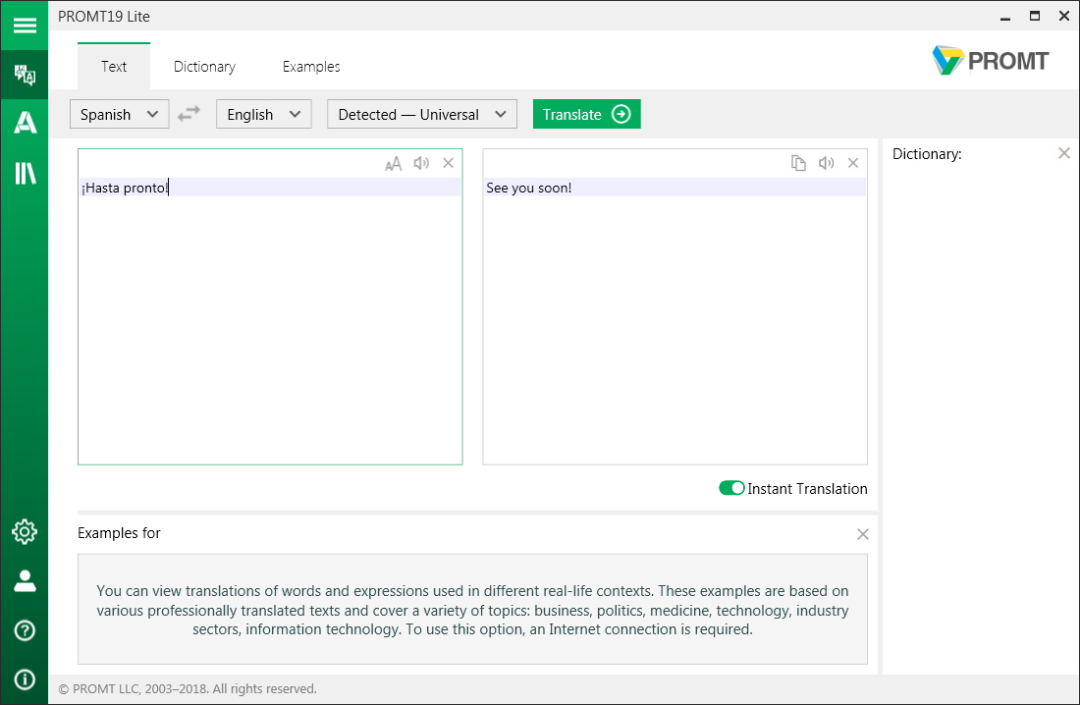This screenshot has height=705, width=1080.
Task: Expand the English target language dropdown
Action: tap(263, 114)
